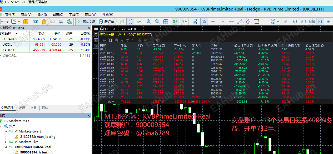Open the 帮助(H) menu

point(107,14)
